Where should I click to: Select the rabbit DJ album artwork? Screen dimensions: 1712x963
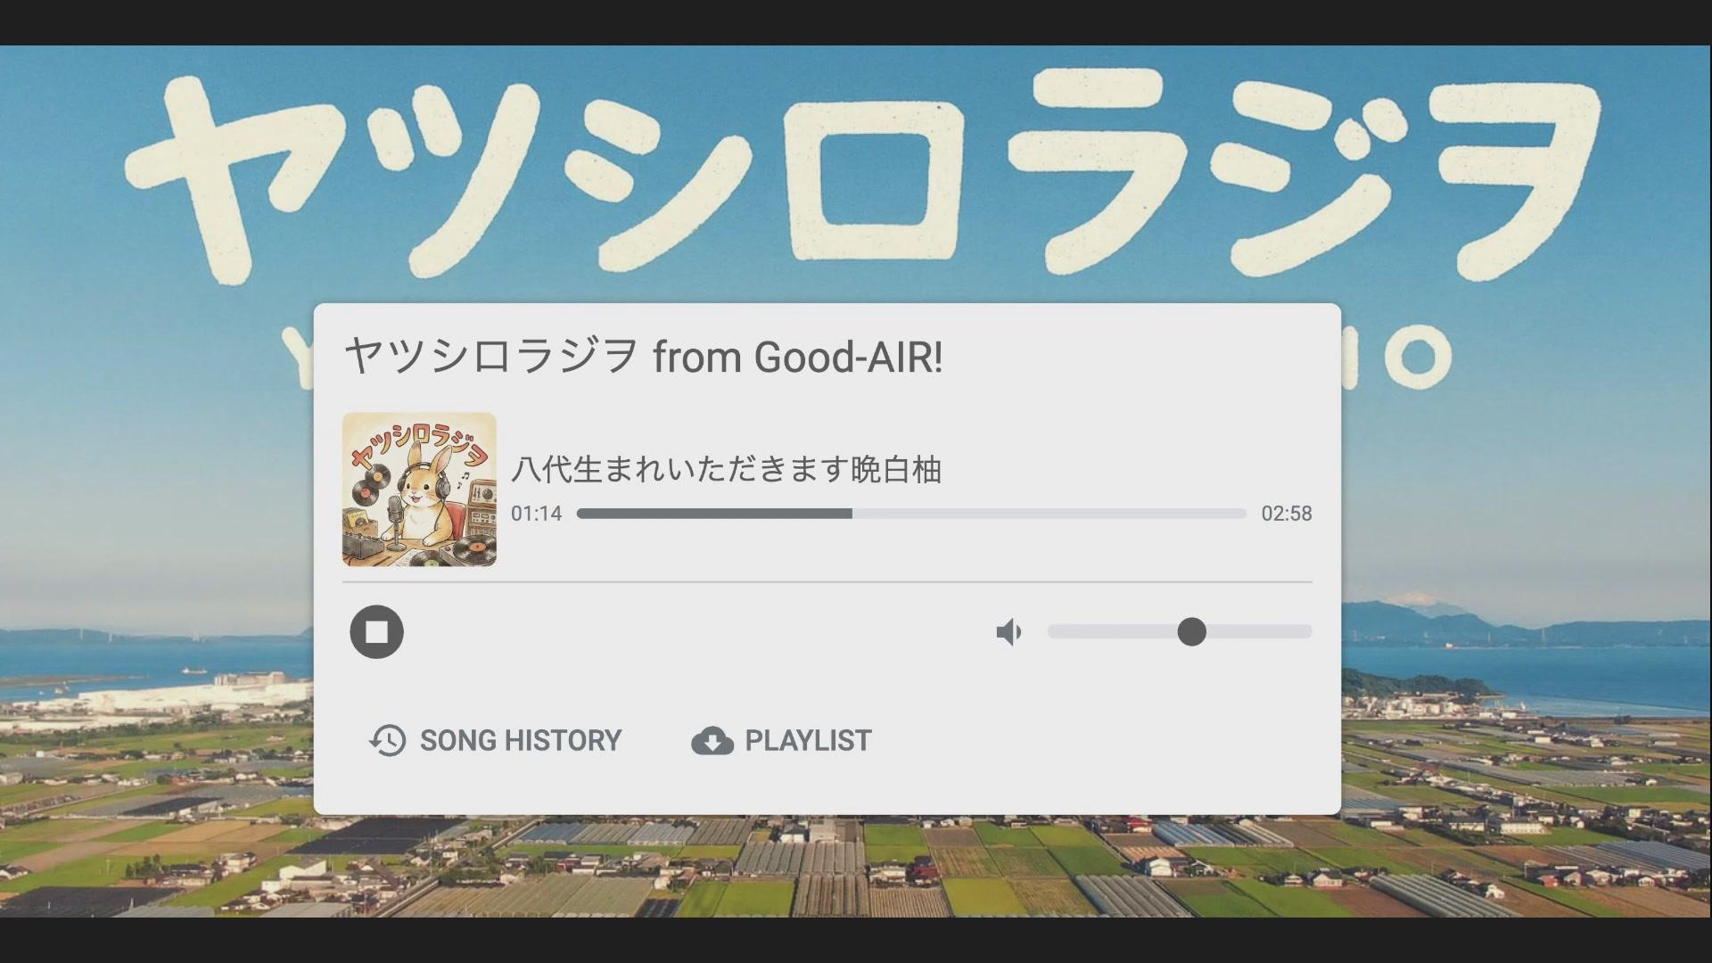point(419,490)
